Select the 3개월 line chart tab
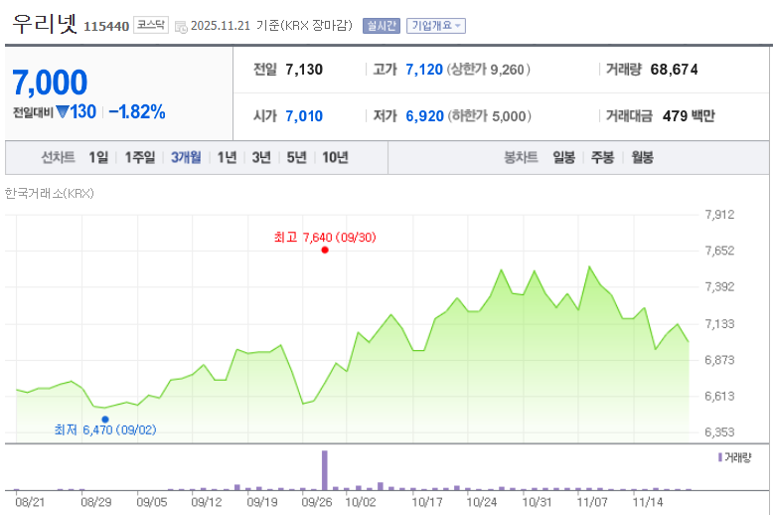 [186, 157]
